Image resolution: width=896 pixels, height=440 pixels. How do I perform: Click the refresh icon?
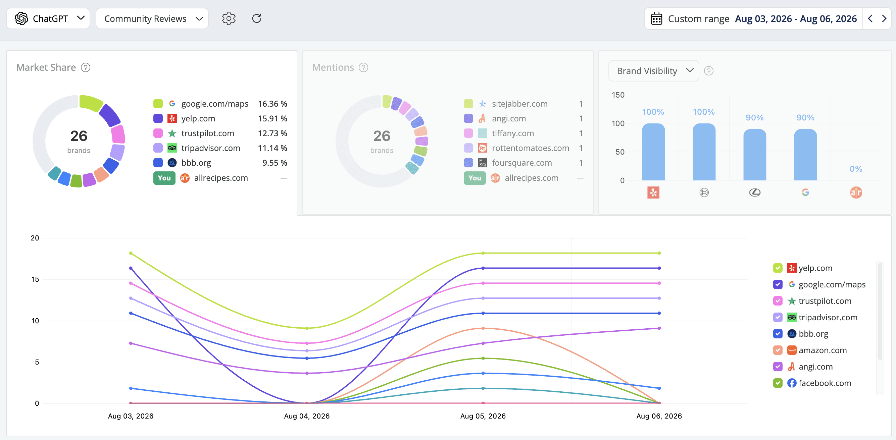click(257, 18)
